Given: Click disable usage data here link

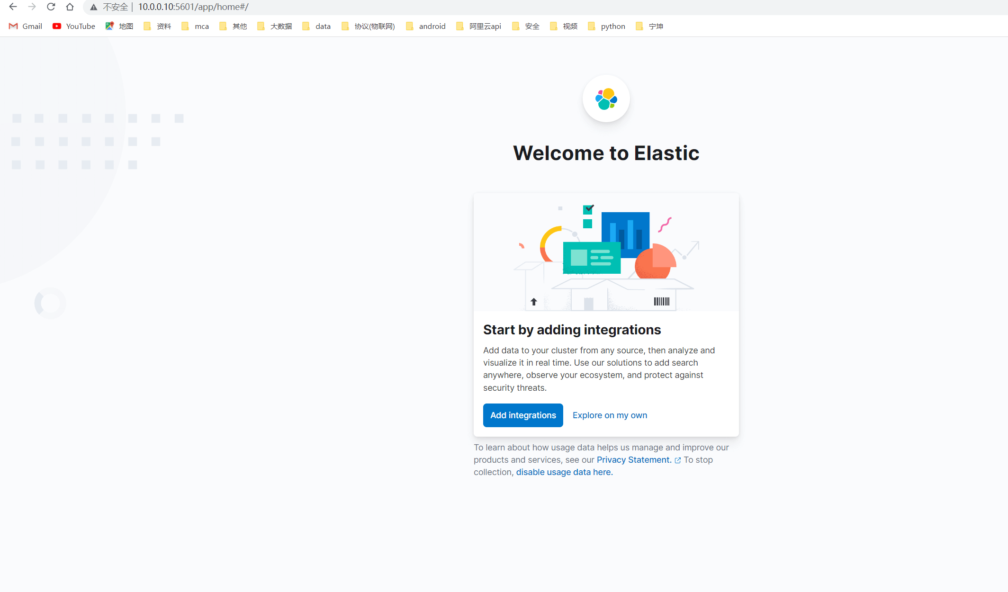Looking at the screenshot, I should (x=564, y=472).
